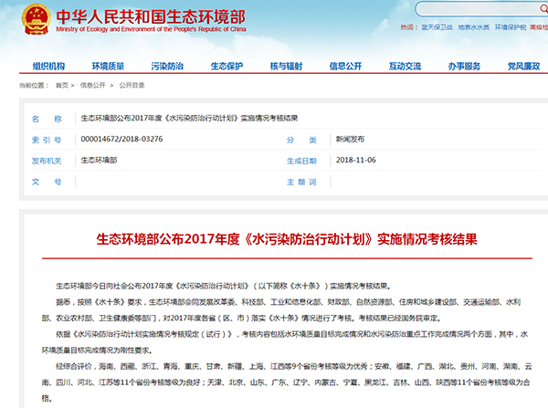Open the 环境质量 menu

(107, 67)
